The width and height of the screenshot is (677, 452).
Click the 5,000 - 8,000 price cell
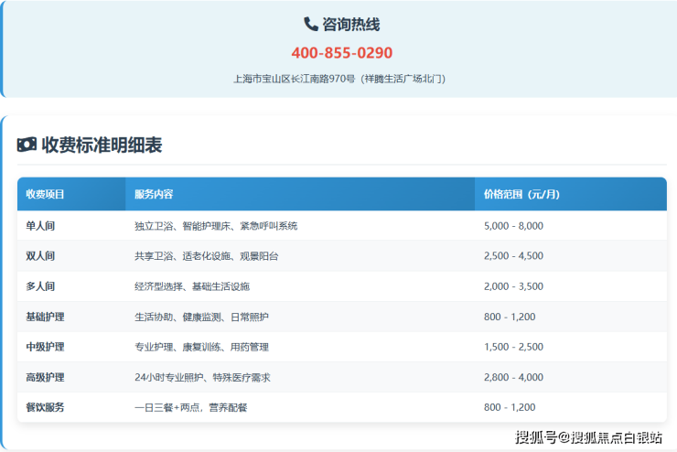pos(513,225)
